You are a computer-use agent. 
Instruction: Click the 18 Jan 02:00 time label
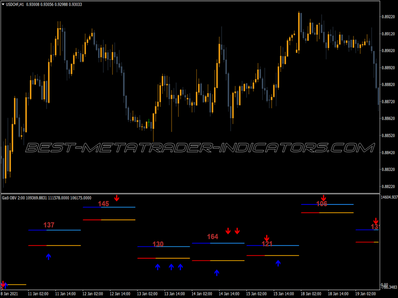tap(311, 294)
